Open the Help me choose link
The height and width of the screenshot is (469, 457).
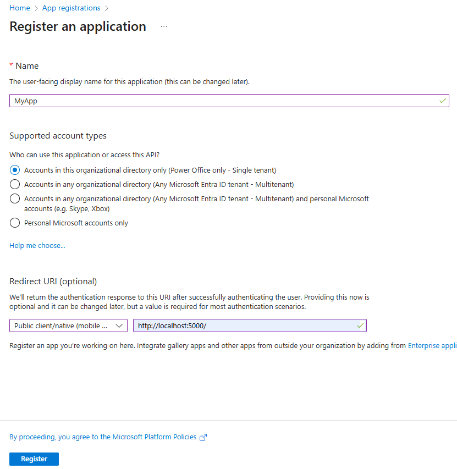37,246
